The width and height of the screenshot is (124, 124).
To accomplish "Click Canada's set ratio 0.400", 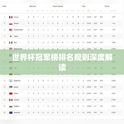I will click(89, 100).
